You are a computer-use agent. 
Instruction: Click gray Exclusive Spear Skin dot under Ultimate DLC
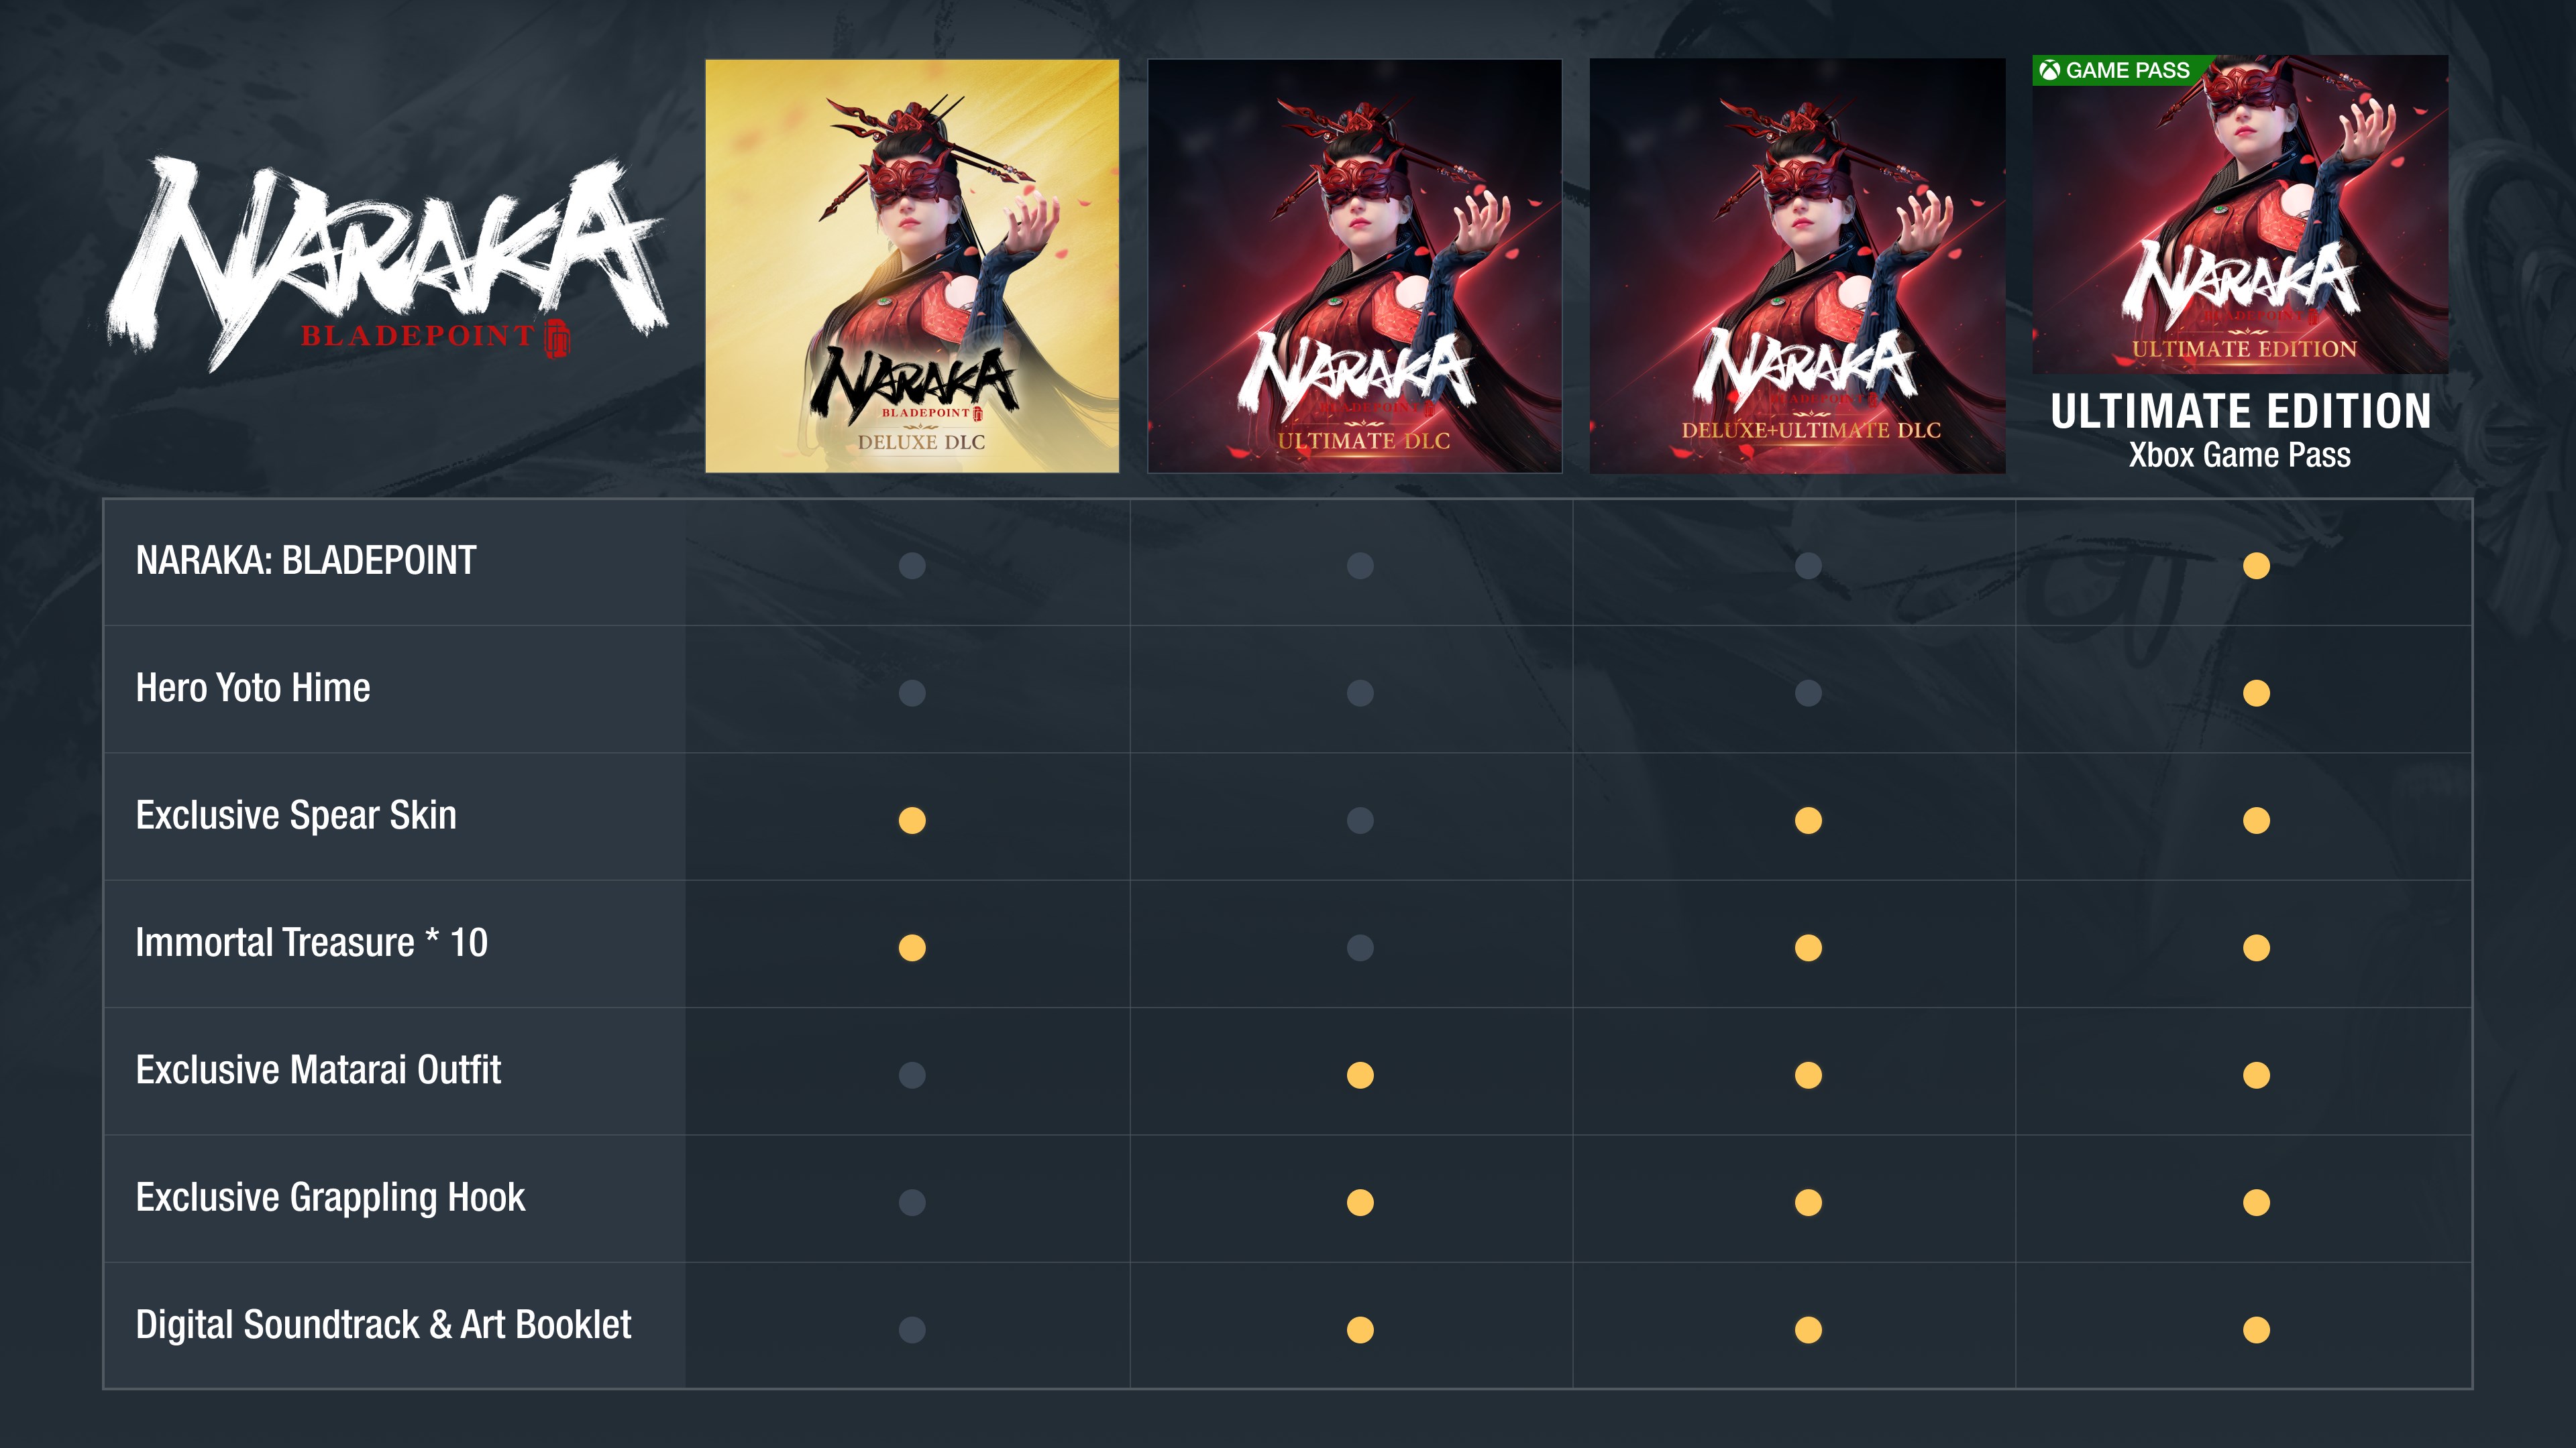pyautogui.click(x=1360, y=821)
